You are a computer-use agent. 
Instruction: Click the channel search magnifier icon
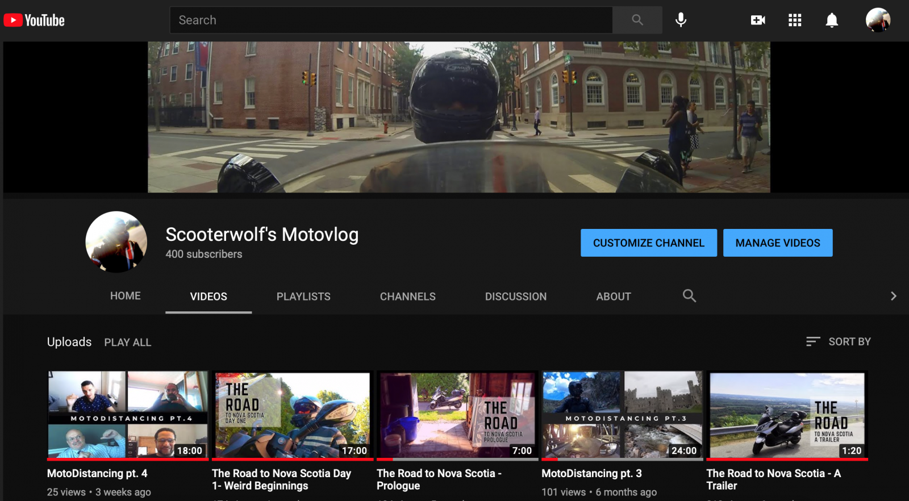pyautogui.click(x=689, y=296)
